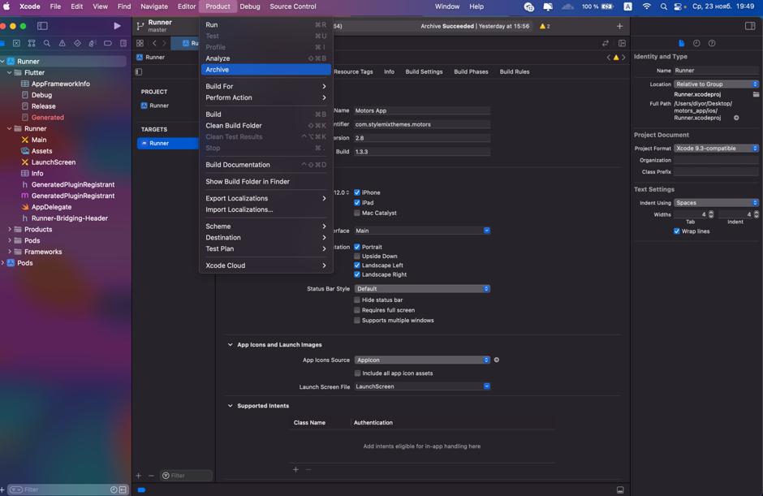Click the Version field showing 2.8
This screenshot has height=496, width=763.
pos(422,138)
